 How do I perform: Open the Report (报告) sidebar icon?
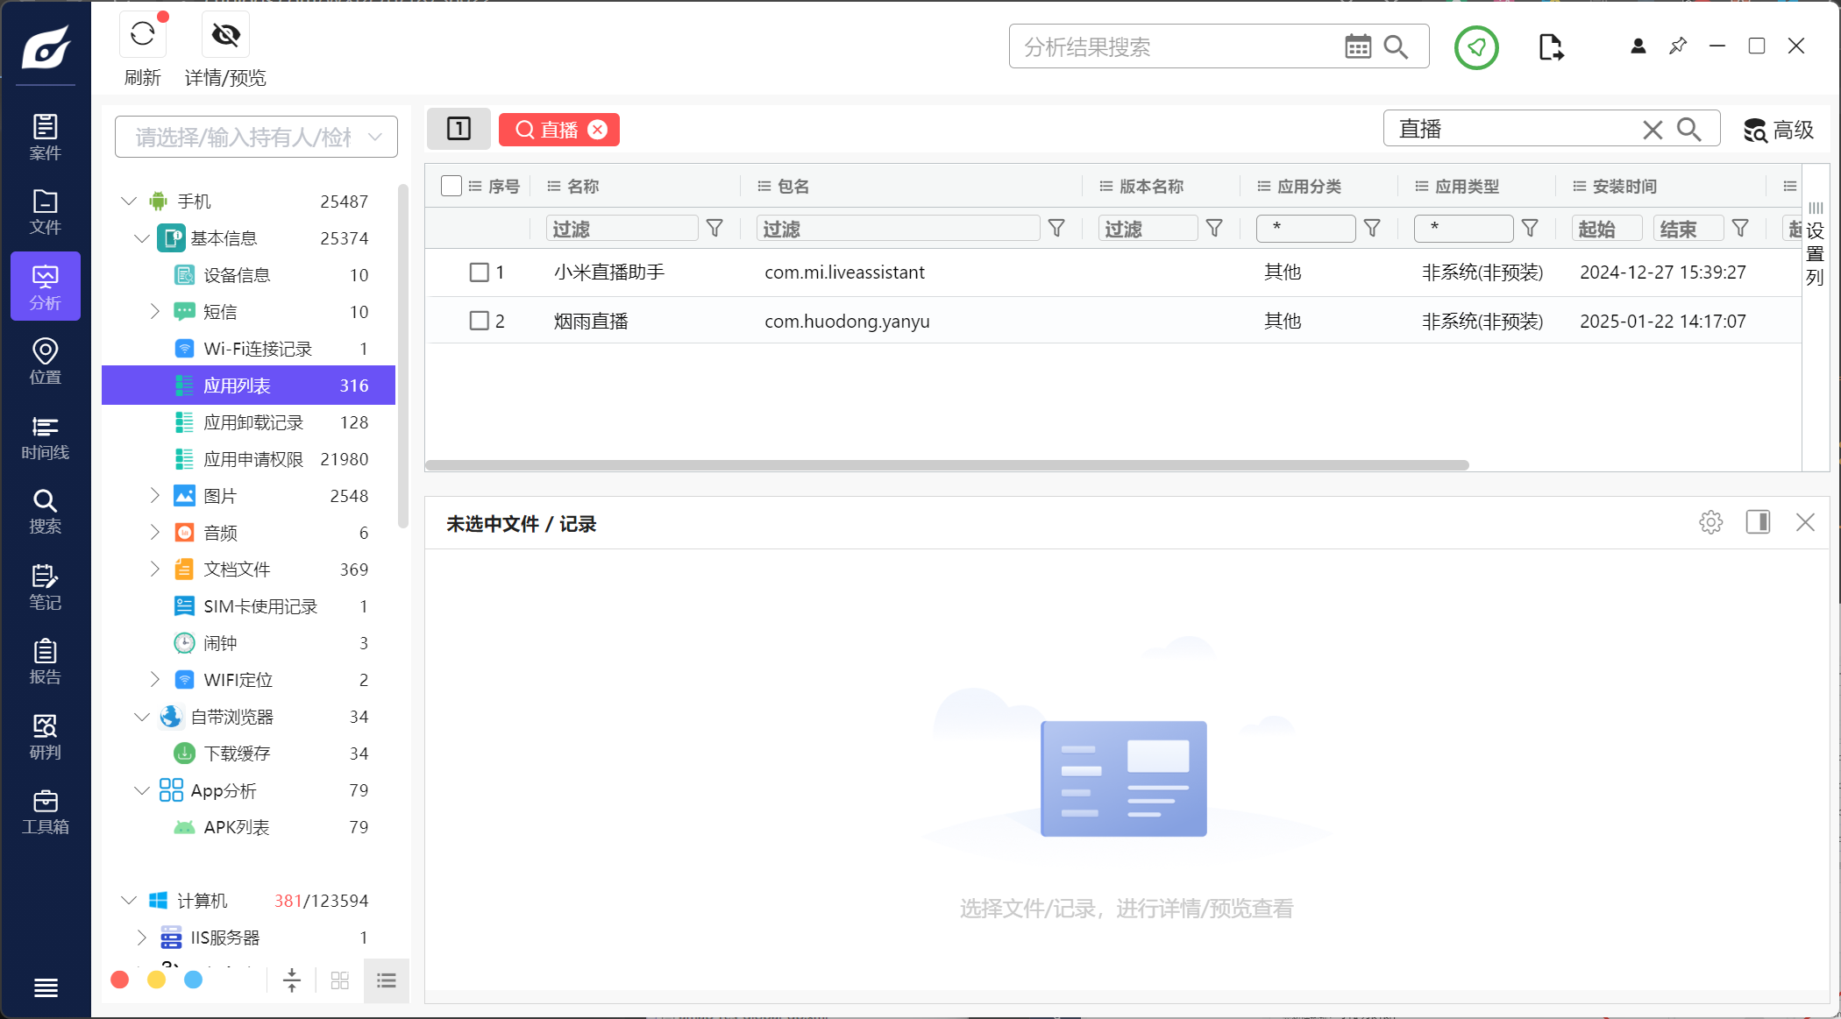(45, 662)
